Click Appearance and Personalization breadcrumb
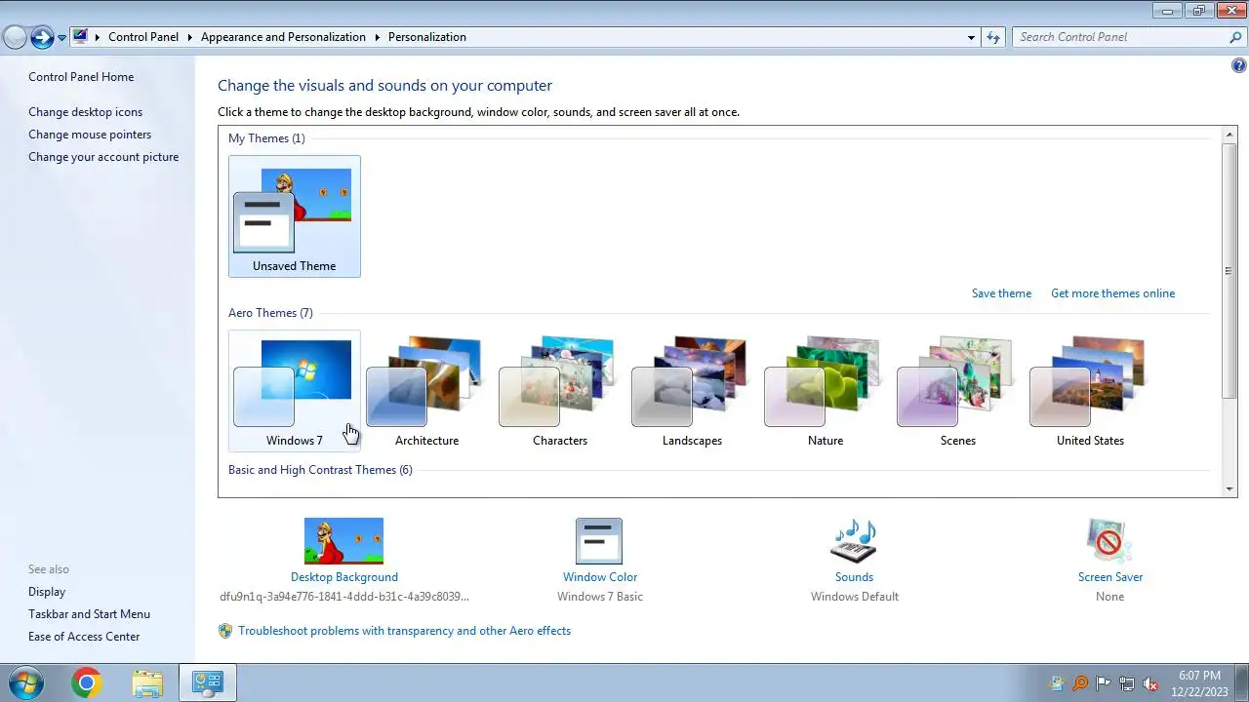The width and height of the screenshot is (1249, 702). 283,37
